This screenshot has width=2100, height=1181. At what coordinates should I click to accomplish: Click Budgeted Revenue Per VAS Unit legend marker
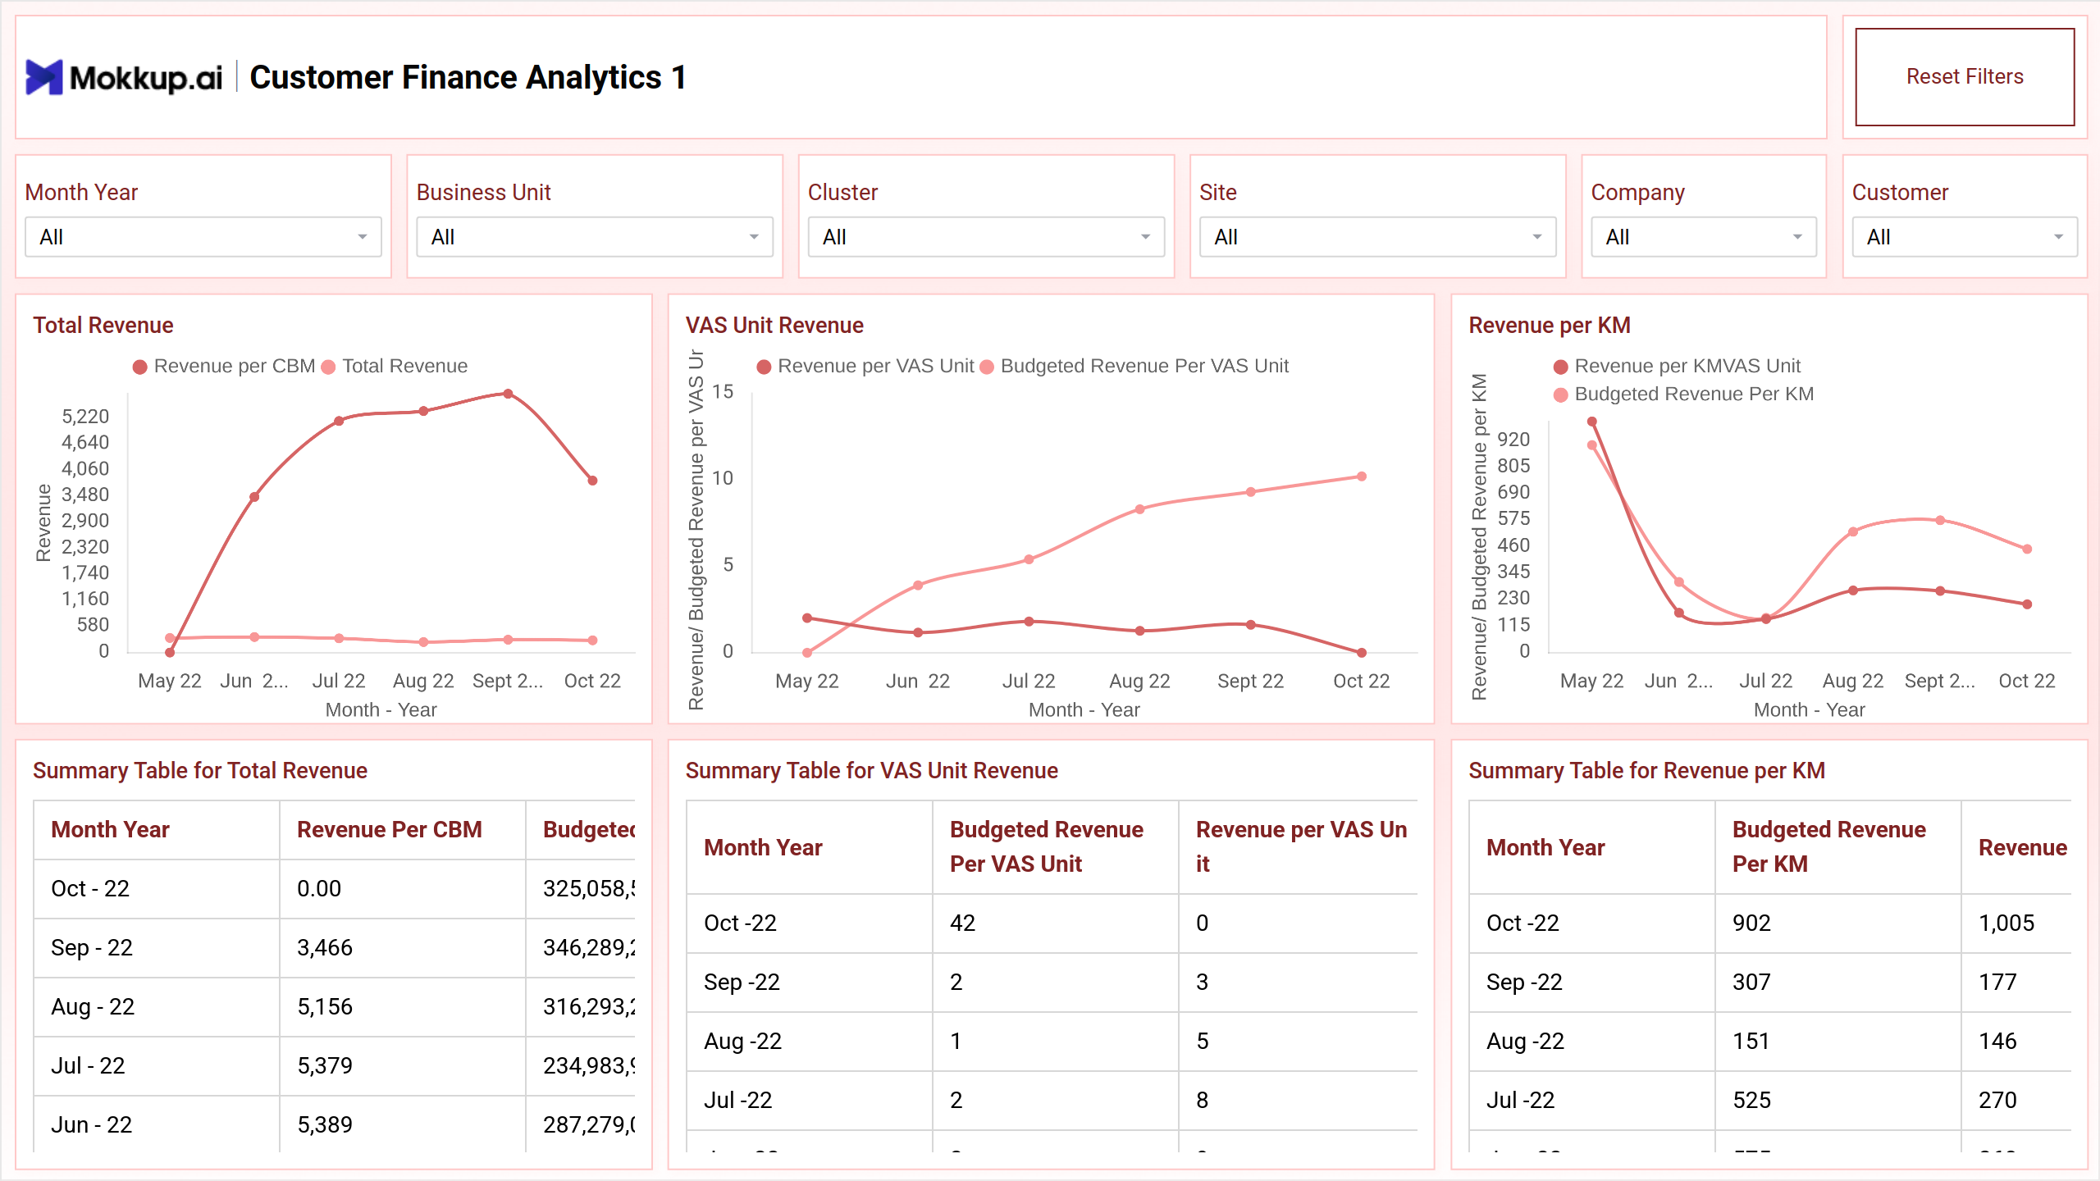(x=987, y=367)
